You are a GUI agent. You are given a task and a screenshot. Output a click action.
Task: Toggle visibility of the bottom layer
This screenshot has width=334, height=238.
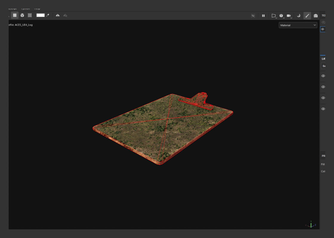pos(323,109)
